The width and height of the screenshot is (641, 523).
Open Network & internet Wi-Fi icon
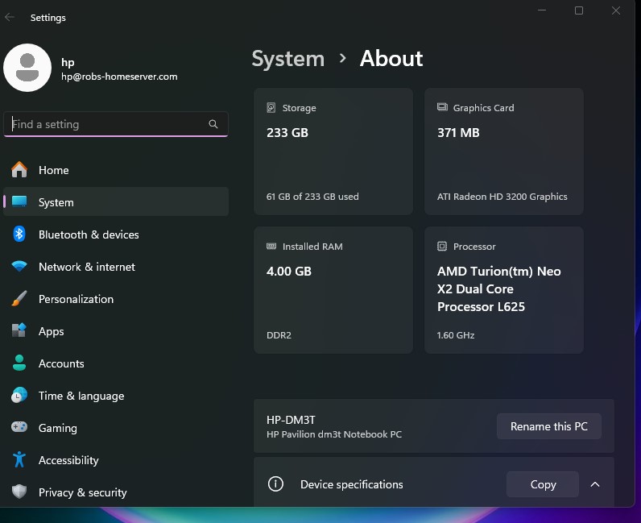point(19,267)
